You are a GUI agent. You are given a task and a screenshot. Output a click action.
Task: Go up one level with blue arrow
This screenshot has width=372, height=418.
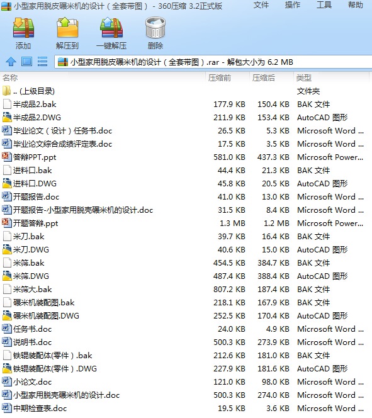(11, 62)
